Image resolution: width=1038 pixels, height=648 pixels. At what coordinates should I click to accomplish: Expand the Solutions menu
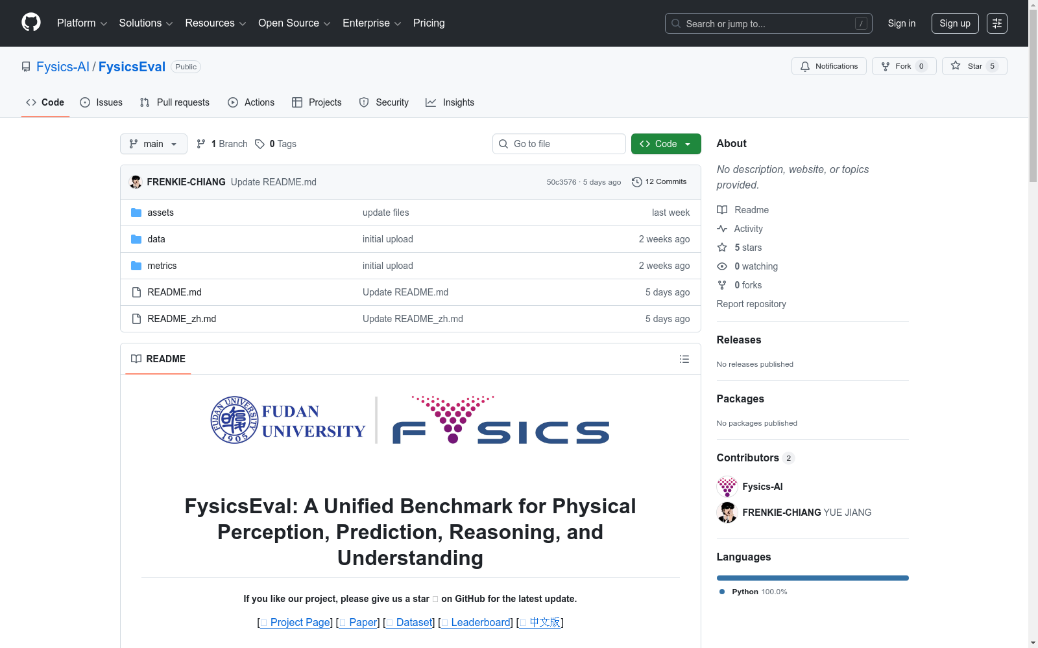coord(146,23)
